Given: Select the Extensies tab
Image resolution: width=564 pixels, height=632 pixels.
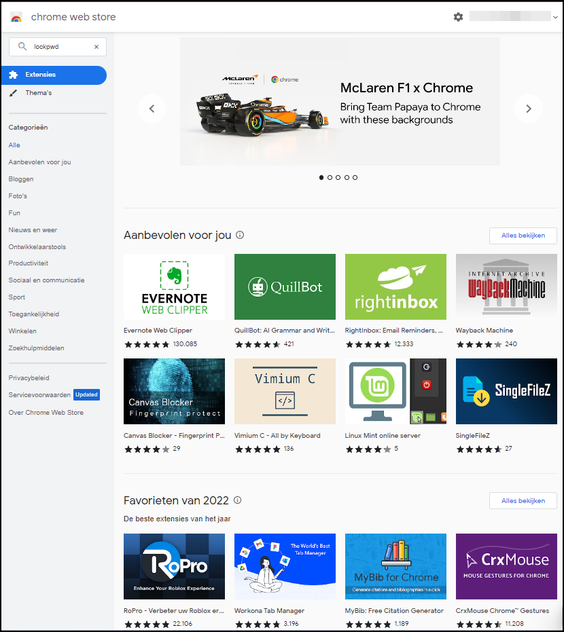Looking at the screenshot, I should point(54,75).
